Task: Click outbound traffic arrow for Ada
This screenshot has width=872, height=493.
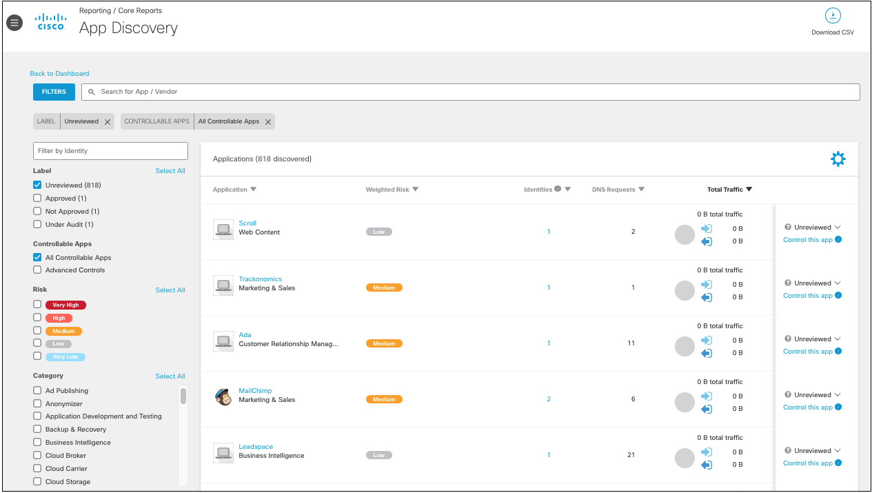Action: [707, 353]
